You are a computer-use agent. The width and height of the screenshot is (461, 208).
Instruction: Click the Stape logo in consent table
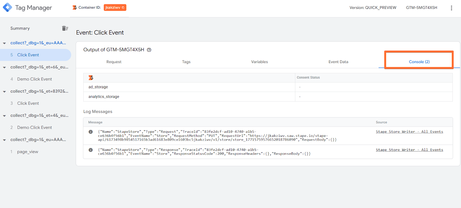pyautogui.click(x=91, y=78)
